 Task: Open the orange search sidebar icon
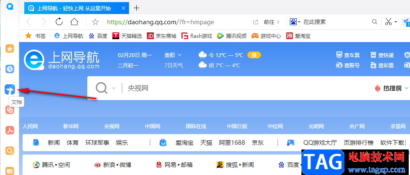tap(10, 151)
